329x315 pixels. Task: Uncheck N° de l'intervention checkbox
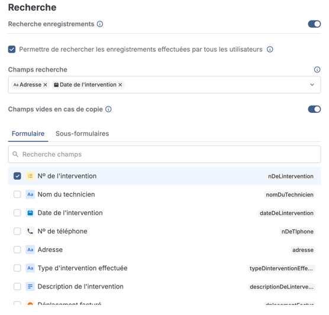[17, 176]
